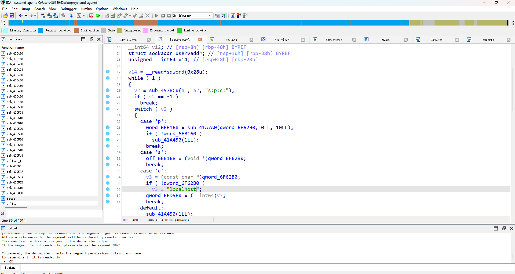Image resolution: width=515 pixels, height=274 pixels.
Task: Click the Functions filter input field
Action: pyautogui.click(x=54, y=214)
